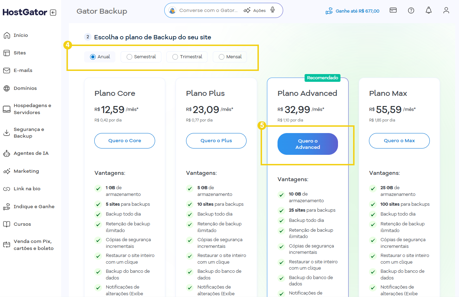Click the Plano Core title
Image resolution: width=459 pixels, height=297 pixels.
tap(115, 93)
